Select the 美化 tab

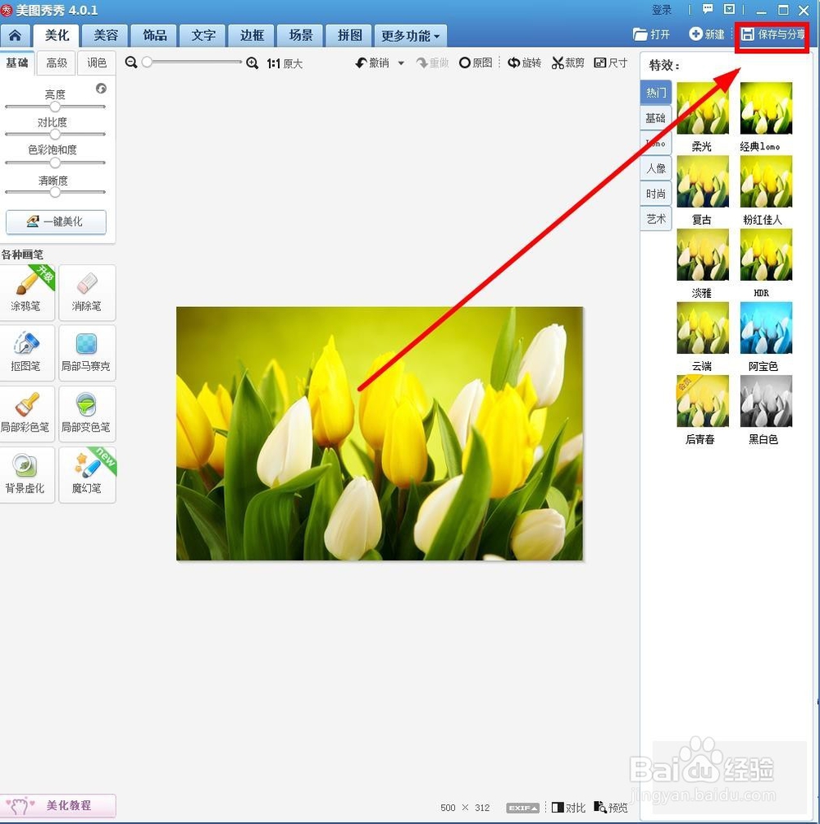pos(57,36)
